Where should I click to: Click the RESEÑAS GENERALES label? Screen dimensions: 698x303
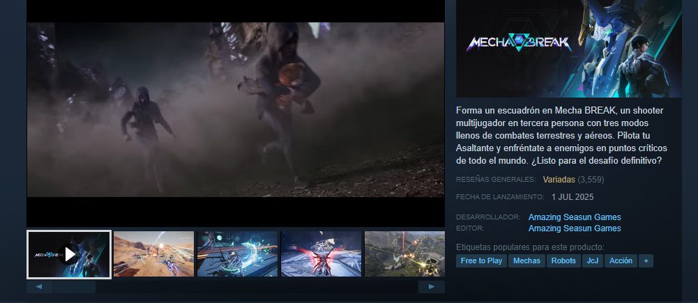[496, 180]
